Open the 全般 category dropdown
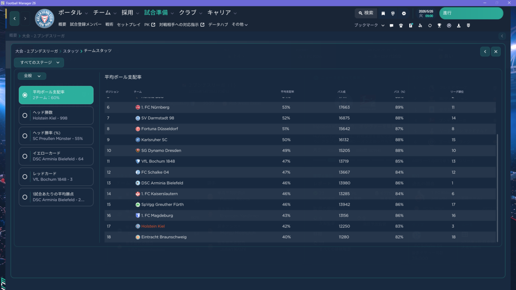Screen dimensions: 516x290 click(32, 76)
